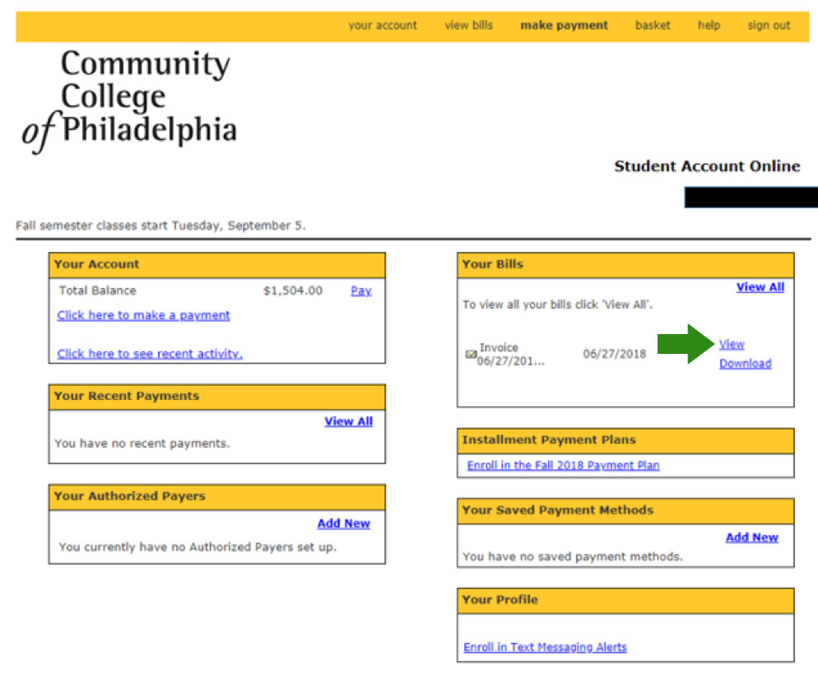The height and width of the screenshot is (697, 818).
Task: View All recent payments
Action: click(348, 421)
